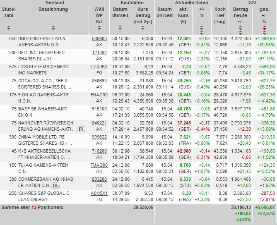This screenshot has height=225, width=277.
Task: Open WKN link 909622
Action: click(99, 137)
